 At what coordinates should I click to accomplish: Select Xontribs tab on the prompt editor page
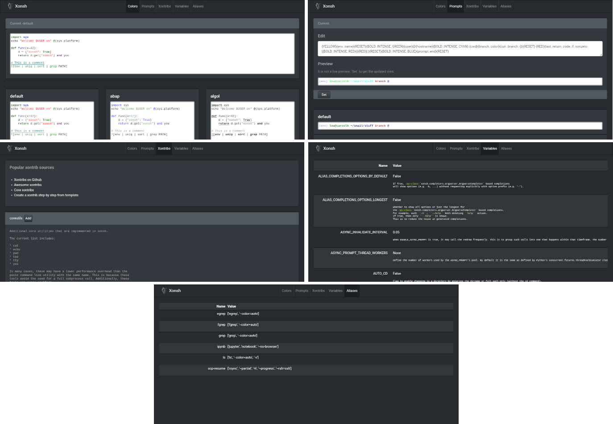click(x=472, y=6)
